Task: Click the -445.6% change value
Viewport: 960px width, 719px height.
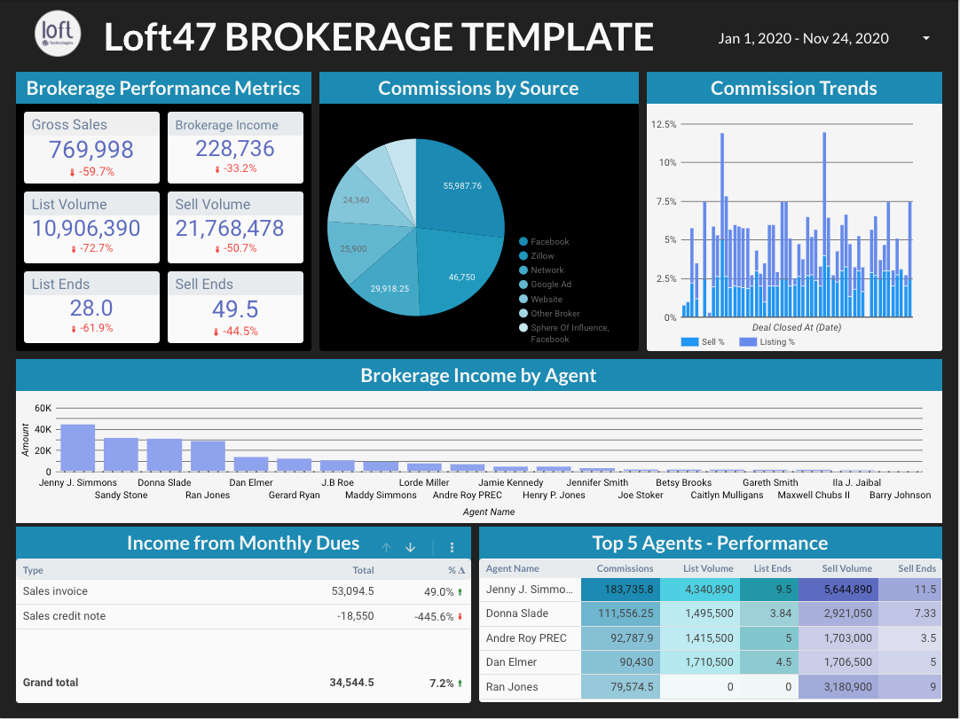Action: pyautogui.click(x=434, y=616)
